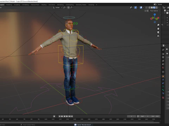Open the View Layer properties tab

[x=163, y=61]
